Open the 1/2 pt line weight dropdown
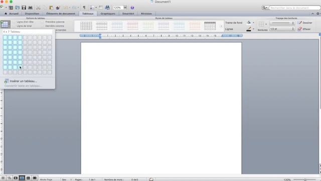Image resolution: width=321 pixels, height=181 pixels. (282, 29)
